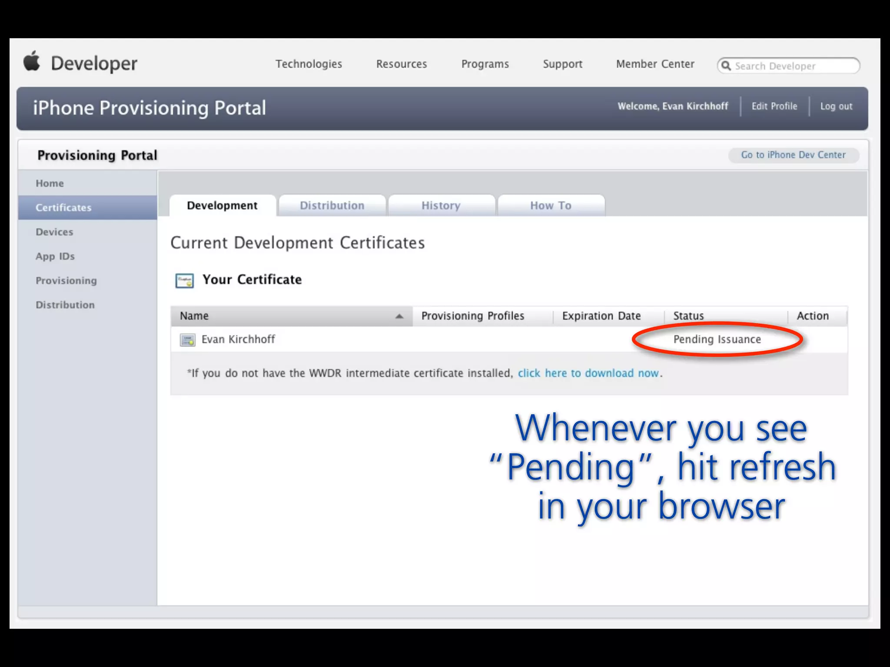Download the WWDR intermediate certificate link

(588, 373)
